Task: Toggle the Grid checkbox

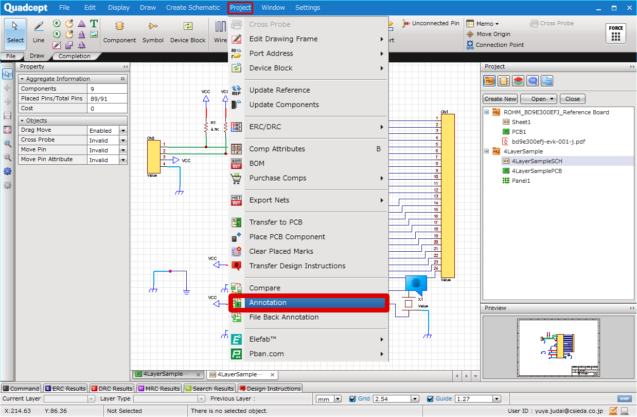Action: tap(352, 398)
